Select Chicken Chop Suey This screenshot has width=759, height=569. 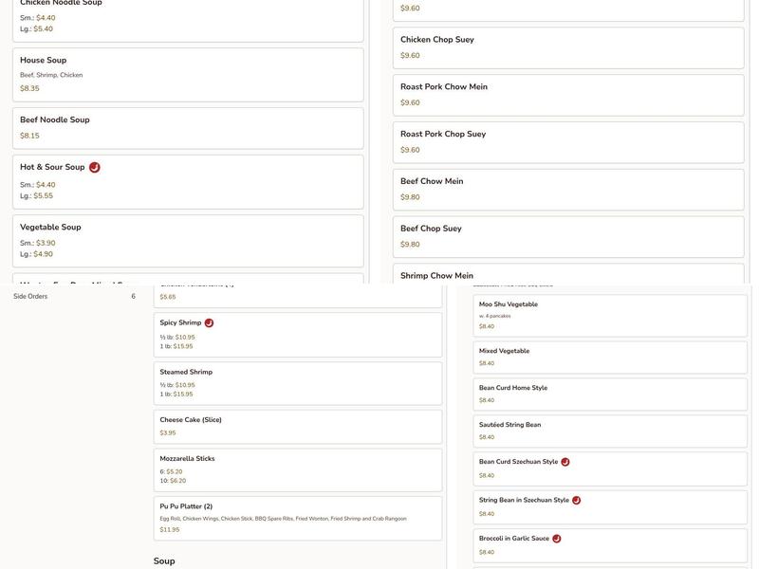click(568, 47)
